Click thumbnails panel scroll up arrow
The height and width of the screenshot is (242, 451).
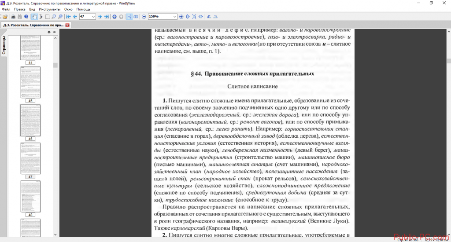tap(55, 38)
